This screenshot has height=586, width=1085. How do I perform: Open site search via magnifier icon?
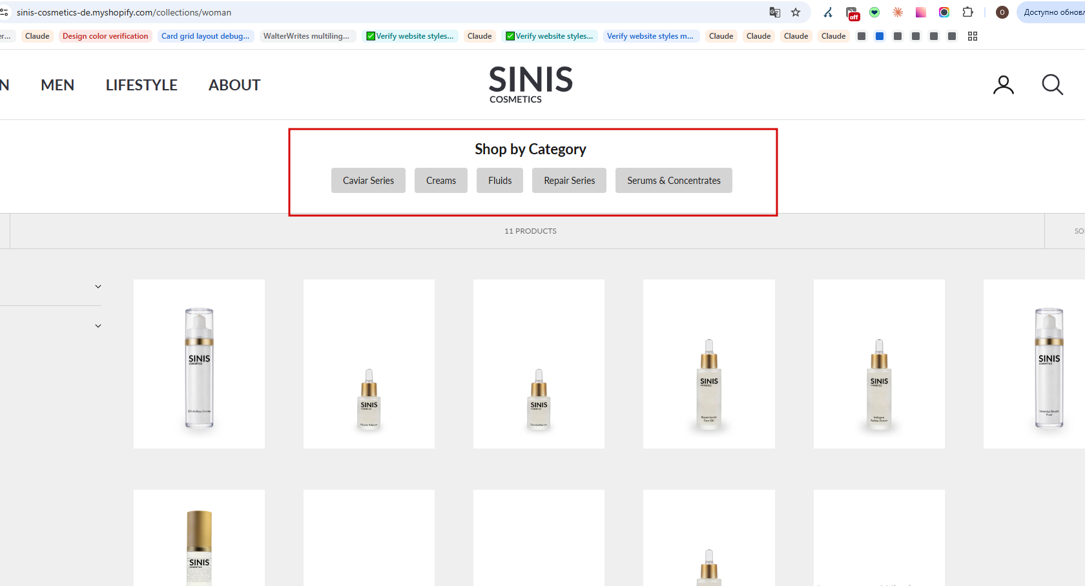click(x=1053, y=85)
